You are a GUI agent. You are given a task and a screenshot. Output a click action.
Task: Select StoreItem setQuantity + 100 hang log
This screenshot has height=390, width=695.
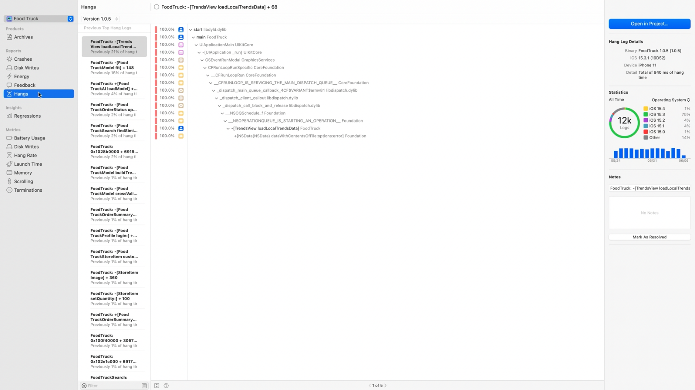tap(114, 299)
